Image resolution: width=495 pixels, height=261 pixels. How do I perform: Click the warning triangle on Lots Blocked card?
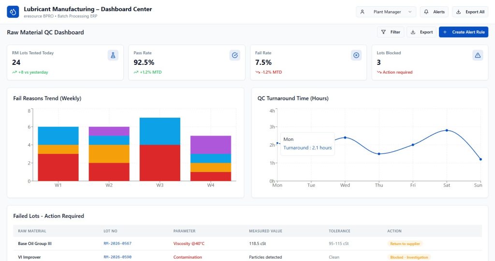(478, 55)
